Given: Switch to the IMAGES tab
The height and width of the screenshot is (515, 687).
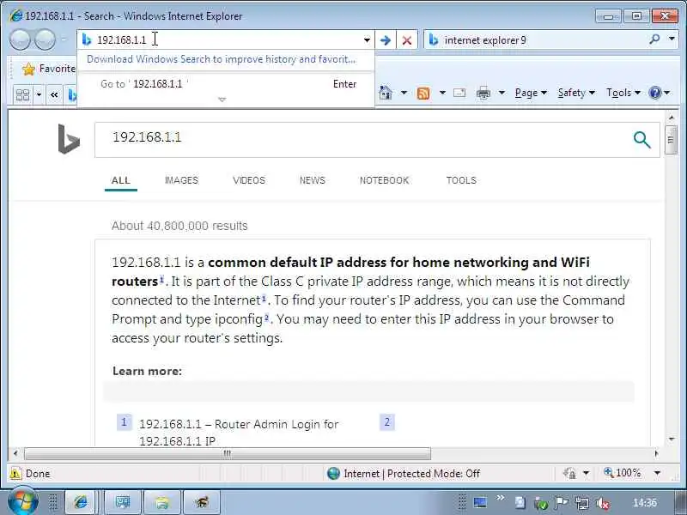Looking at the screenshot, I should pos(181,180).
